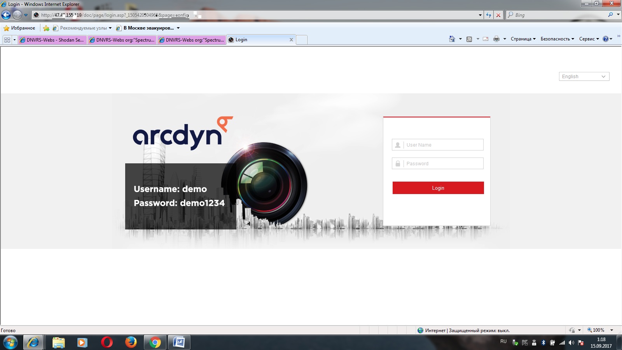Click the Bluetooth tray icon
The height and width of the screenshot is (350, 622).
(543, 343)
